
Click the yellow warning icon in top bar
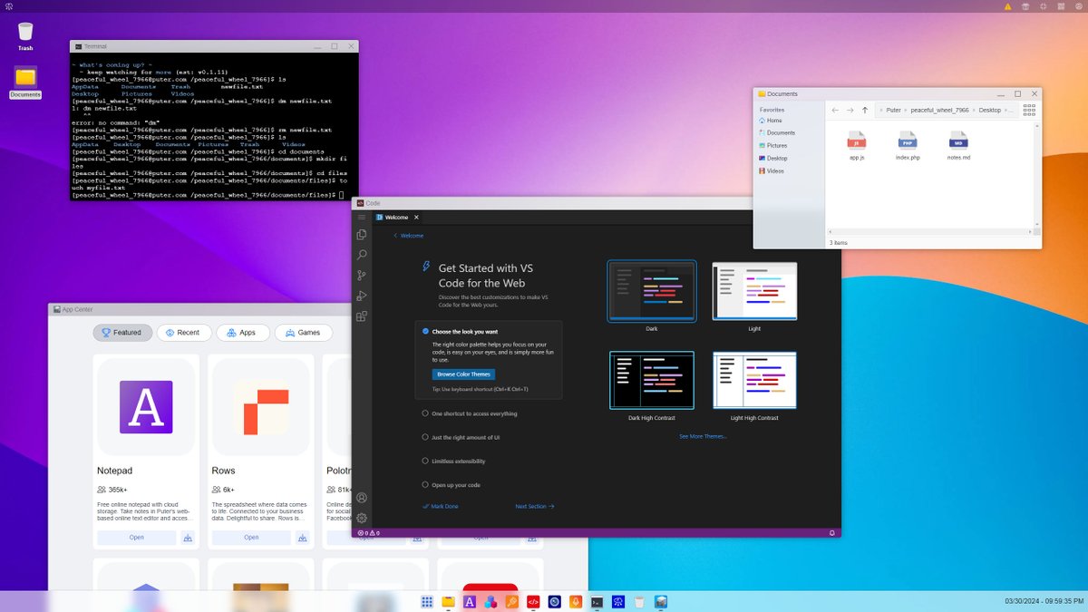coord(1007,6)
